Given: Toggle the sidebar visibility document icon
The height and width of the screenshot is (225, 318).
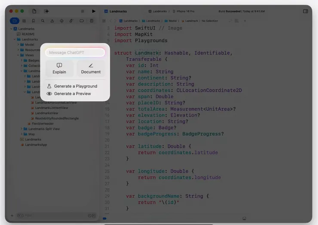Looking at the screenshot, I should point(34,11).
